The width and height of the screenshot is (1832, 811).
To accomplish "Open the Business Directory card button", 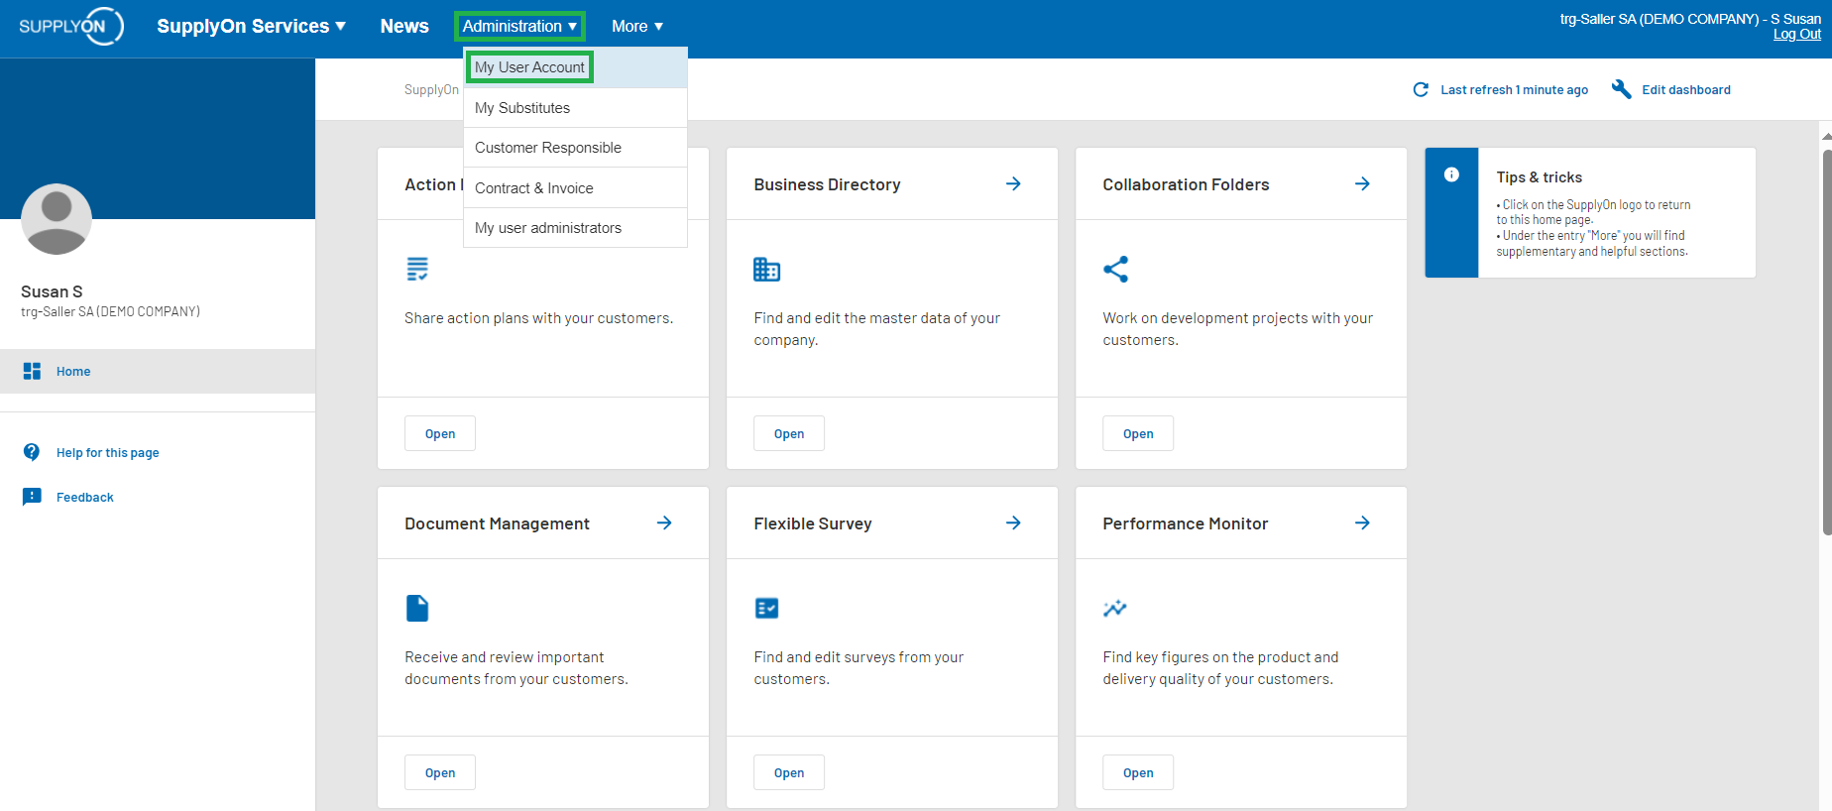I will pyautogui.click(x=789, y=433).
